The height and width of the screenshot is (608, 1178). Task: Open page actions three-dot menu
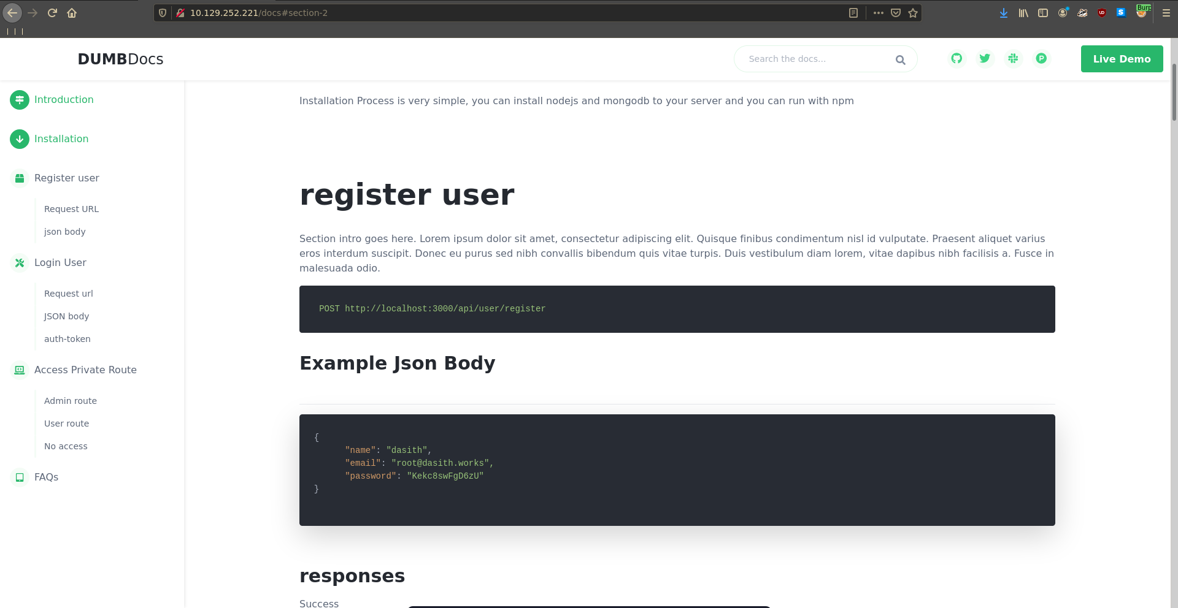coord(879,13)
